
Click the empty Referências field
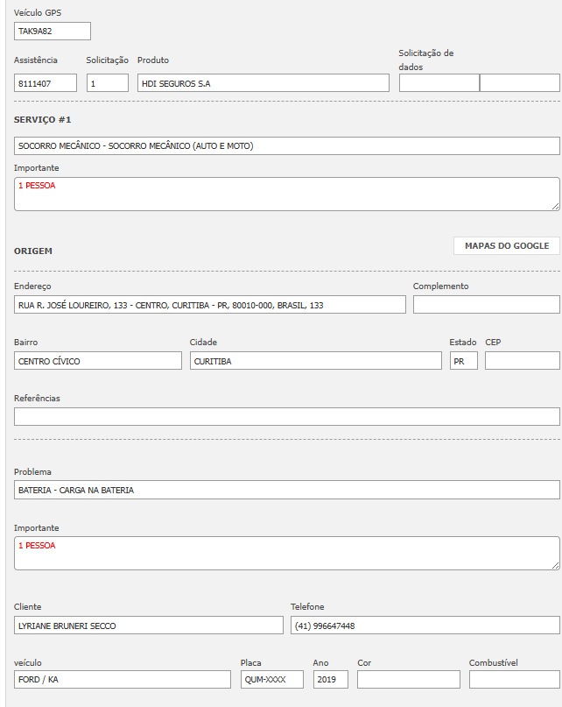[286, 417]
